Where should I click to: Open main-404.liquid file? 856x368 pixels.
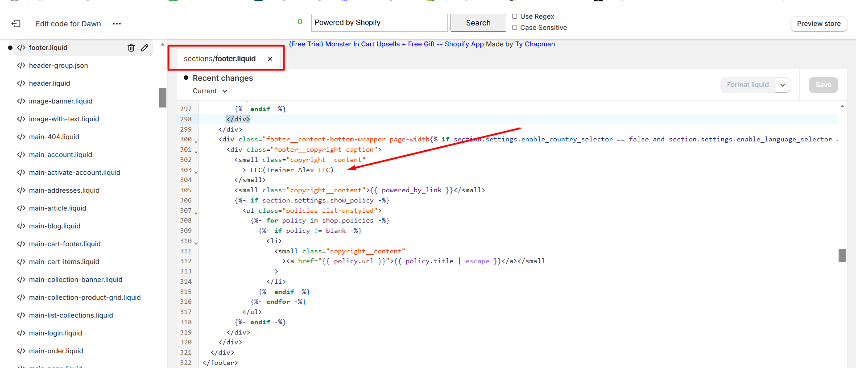point(54,137)
